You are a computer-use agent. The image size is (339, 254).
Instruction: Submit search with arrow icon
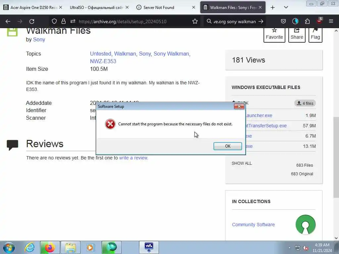261,21
